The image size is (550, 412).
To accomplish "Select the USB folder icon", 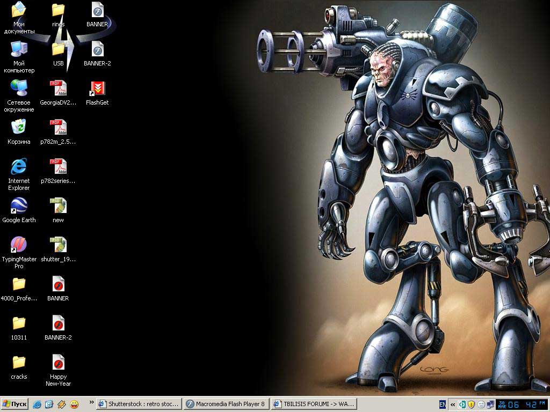I will (x=58, y=54).
